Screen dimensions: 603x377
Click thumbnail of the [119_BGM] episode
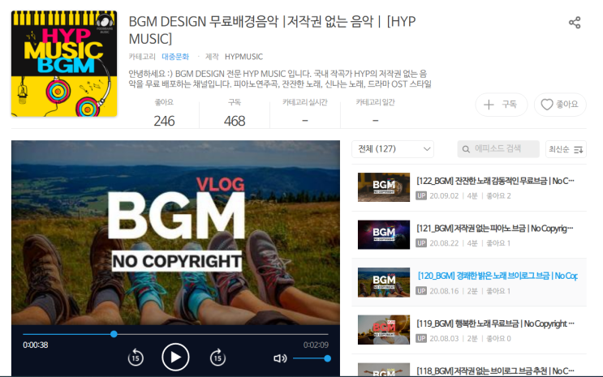(x=384, y=330)
